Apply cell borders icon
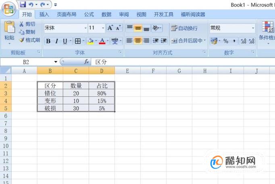Image resolution: width=275 pixels, height=184 pixels. pyautogui.click(x=77, y=41)
